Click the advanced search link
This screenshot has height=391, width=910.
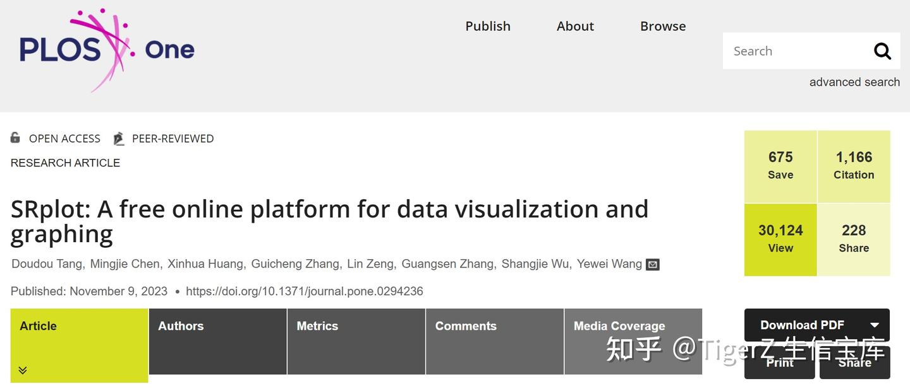(854, 82)
